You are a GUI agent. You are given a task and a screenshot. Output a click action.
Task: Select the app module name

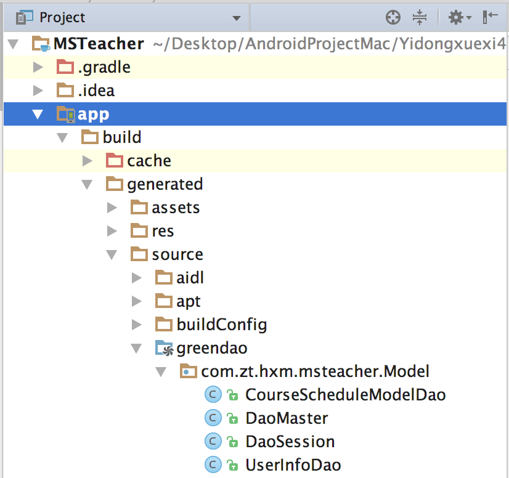pyautogui.click(x=93, y=115)
